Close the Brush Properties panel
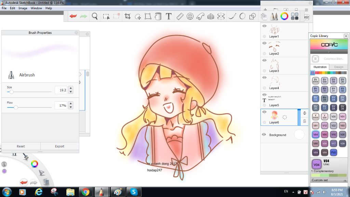 coord(76,32)
